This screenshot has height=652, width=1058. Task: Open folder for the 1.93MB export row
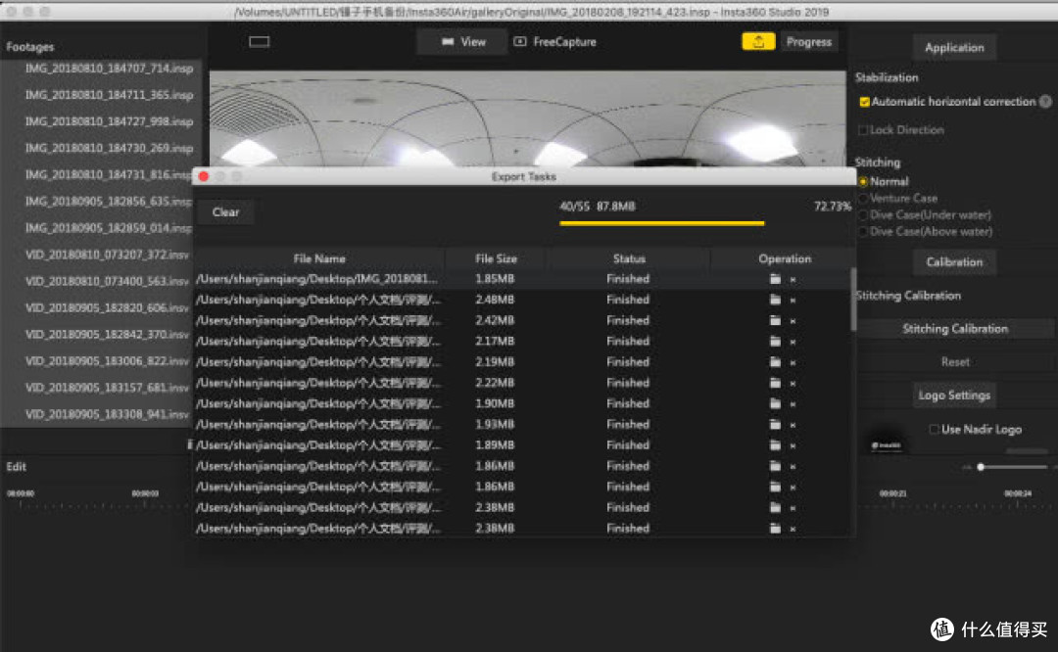tap(775, 425)
